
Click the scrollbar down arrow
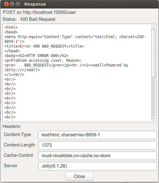(x=153, y=118)
